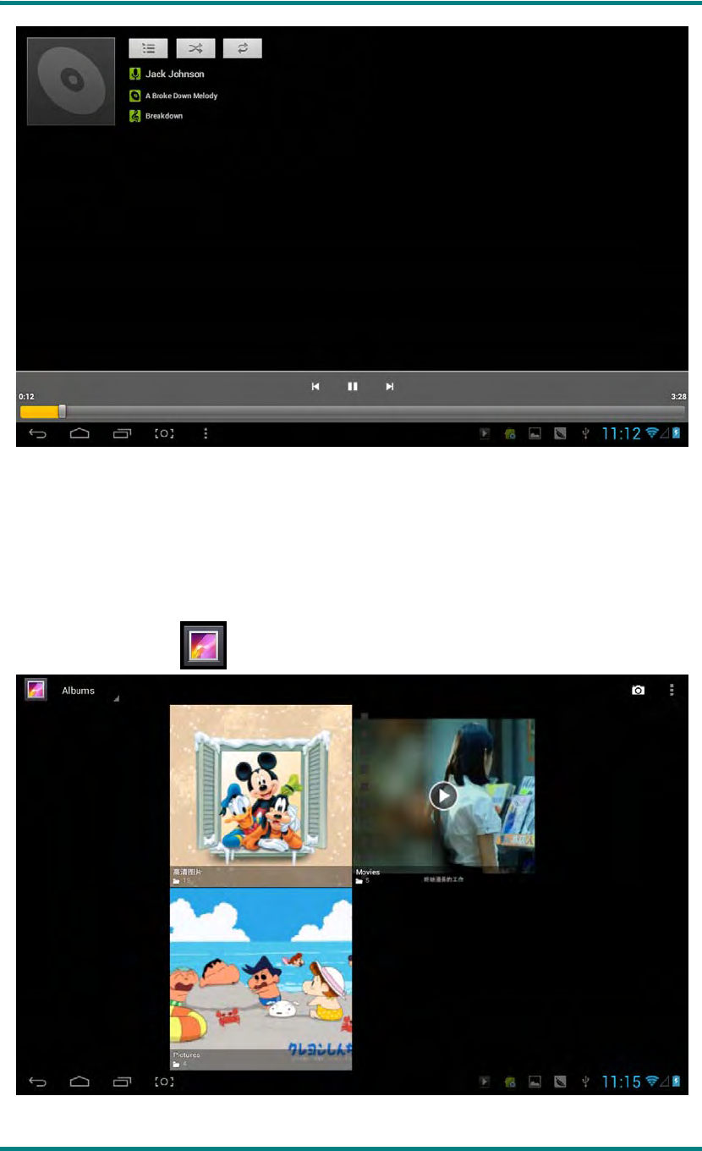This screenshot has width=702, height=1151.
Task: Go back from the Gallery screen
Action: [38, 1082]
